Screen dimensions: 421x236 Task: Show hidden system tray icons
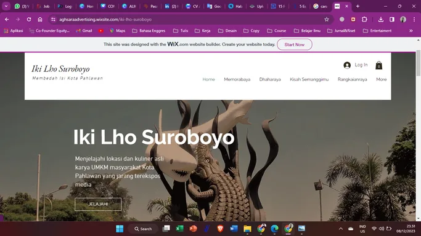click(341, 229)
